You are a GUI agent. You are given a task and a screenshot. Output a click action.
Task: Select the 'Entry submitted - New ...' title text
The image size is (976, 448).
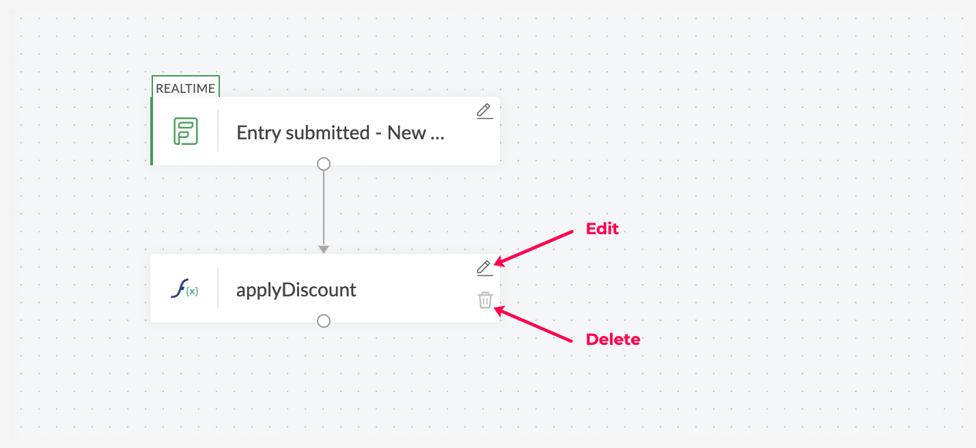click(340, 132)
